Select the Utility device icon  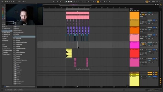point(15,80)
